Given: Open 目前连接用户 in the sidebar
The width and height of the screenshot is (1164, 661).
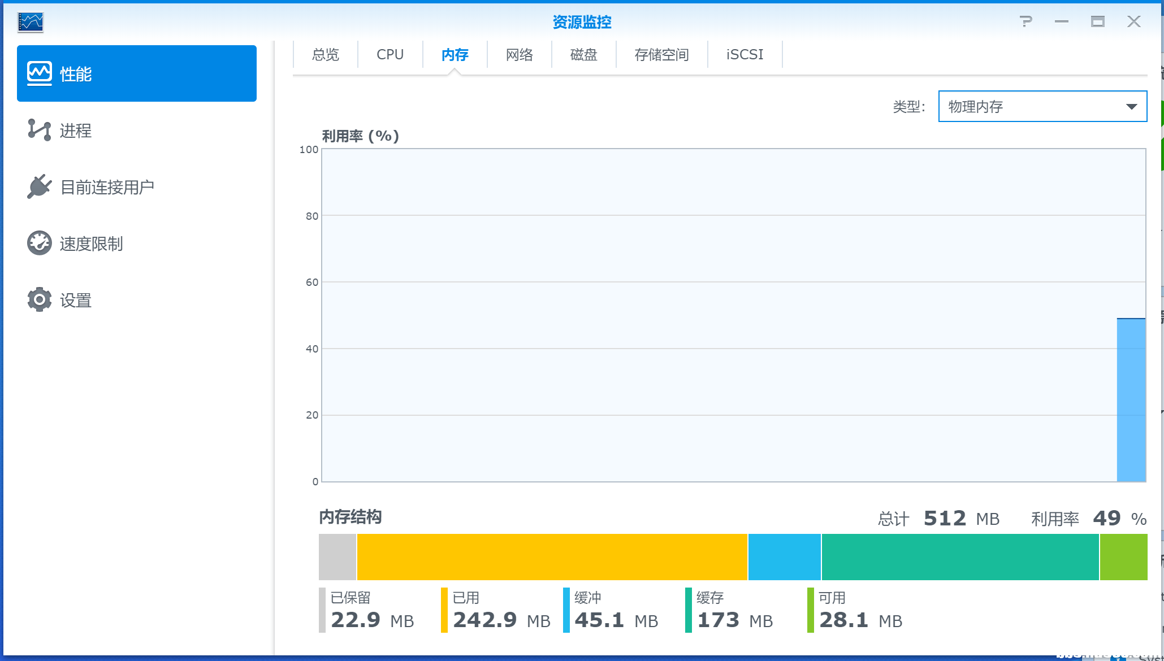Looking at the screenshot, I should 137,186.
